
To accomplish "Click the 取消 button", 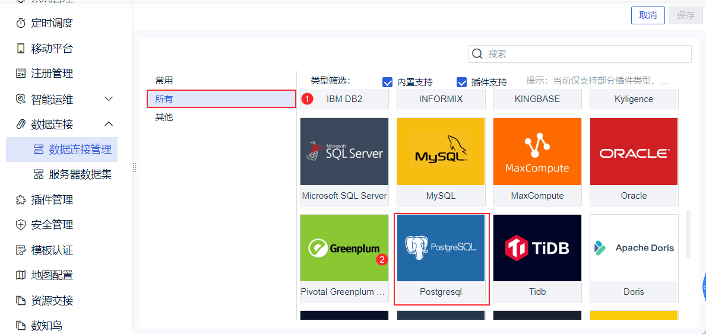I will point(648,15).
